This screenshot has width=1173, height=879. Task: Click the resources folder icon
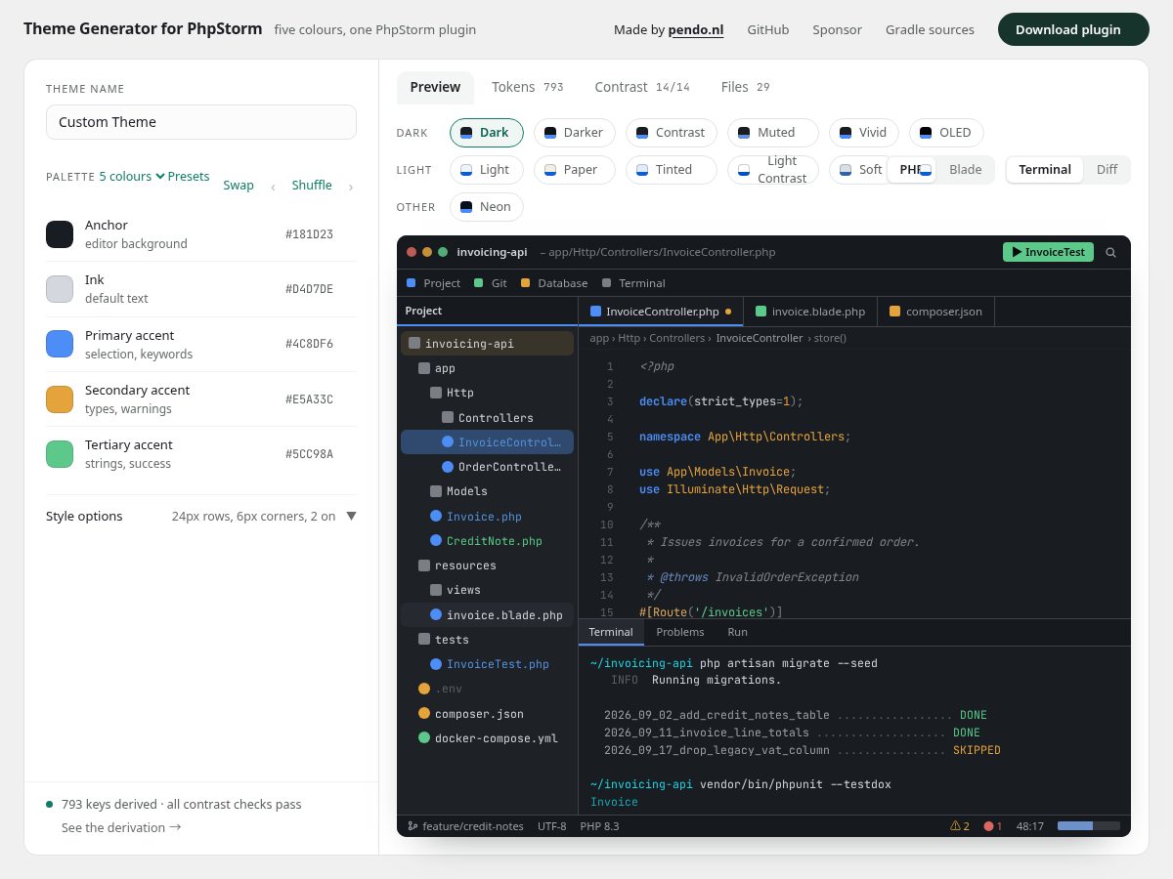coord(424,565)
